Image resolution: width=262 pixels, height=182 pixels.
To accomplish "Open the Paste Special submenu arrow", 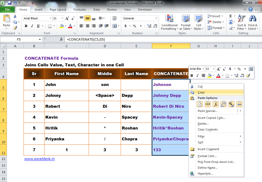I will point(240,111).
